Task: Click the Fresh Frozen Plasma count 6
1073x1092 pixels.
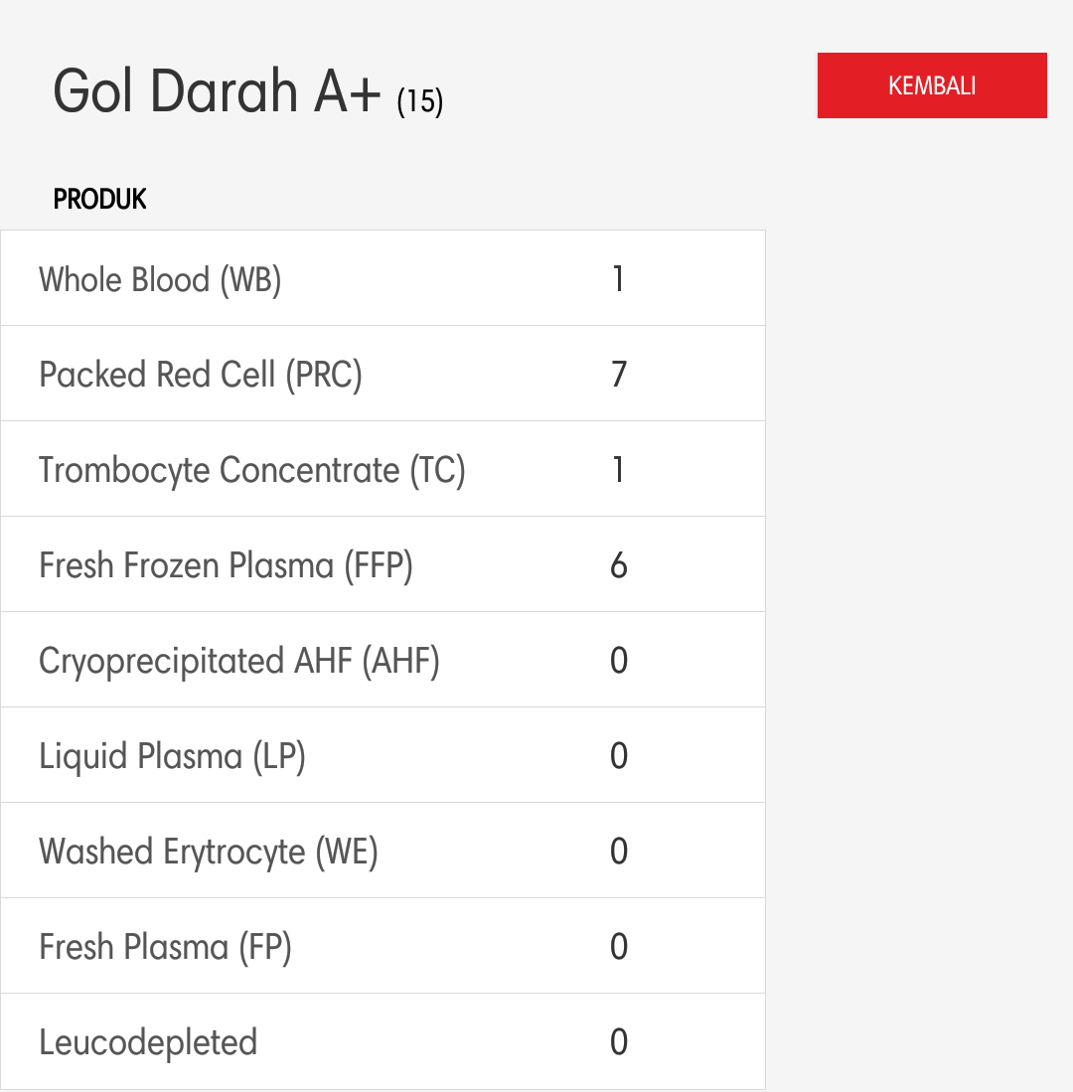Action: (x=619, y=564)
